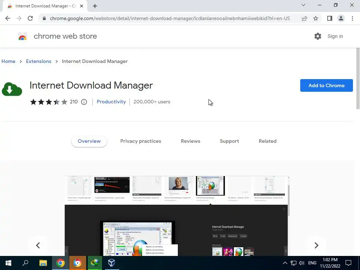Open site info via the padlock icon
This screenshot has height=270, width=360.
(x=44, y=18)
